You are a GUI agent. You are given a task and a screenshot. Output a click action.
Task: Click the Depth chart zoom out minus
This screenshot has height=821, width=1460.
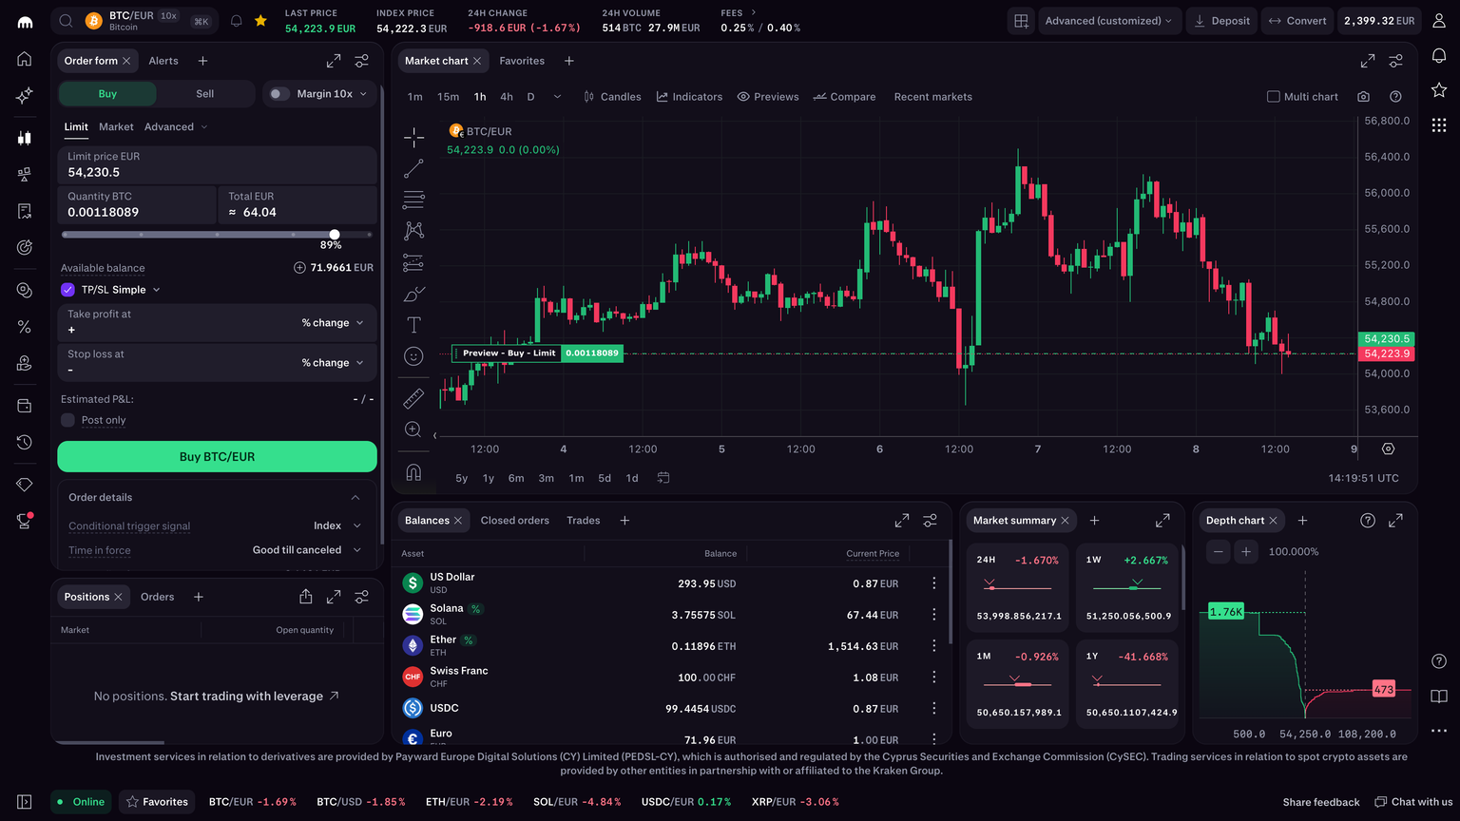(1219, 551)
